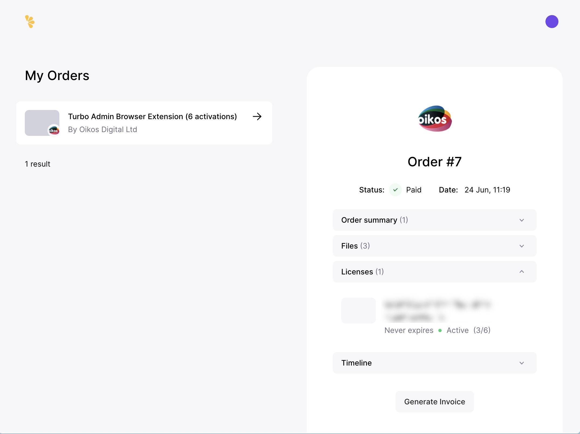The image size is (580, 434).
Task: Expand the Timeline section
Action: 435,363
